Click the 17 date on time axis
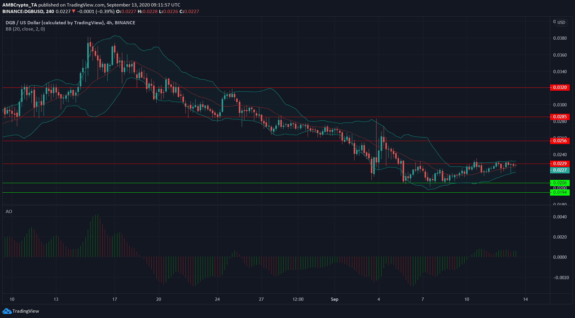Viewport: 575px width, 318px height. (x=115, y=299)
